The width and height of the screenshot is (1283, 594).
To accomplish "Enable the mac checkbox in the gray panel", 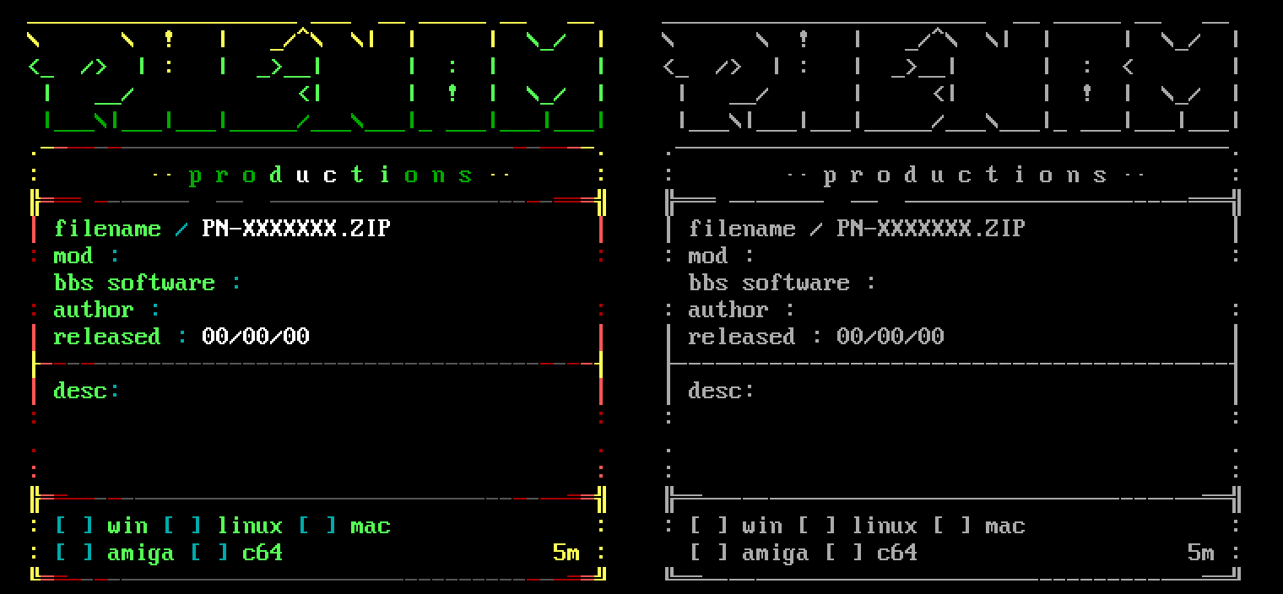I will [x=951, y=526].
